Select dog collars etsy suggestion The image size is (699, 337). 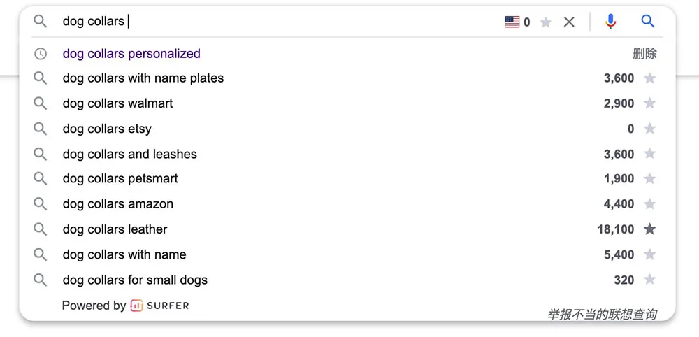(x=107, y=129)
